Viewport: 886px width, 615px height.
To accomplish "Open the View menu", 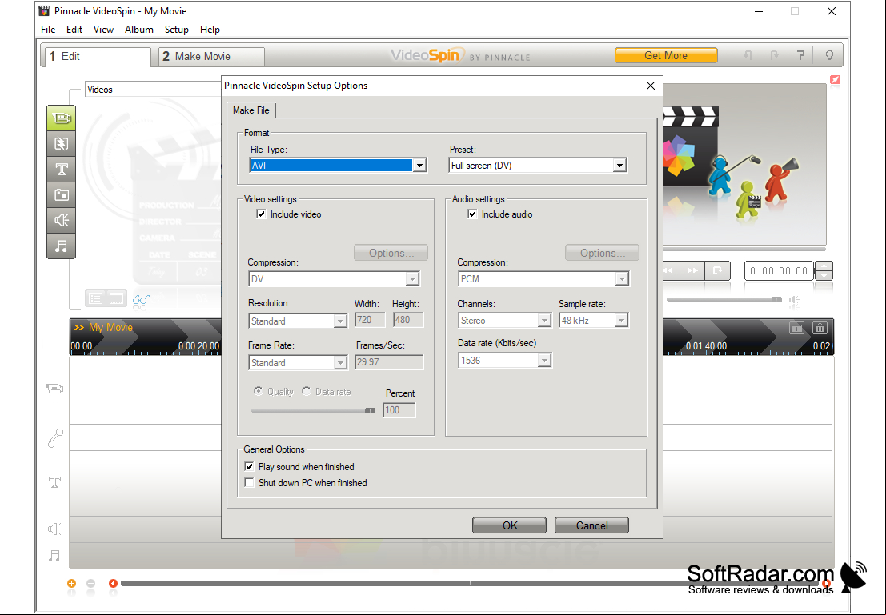I will click(x=103, y=30).
